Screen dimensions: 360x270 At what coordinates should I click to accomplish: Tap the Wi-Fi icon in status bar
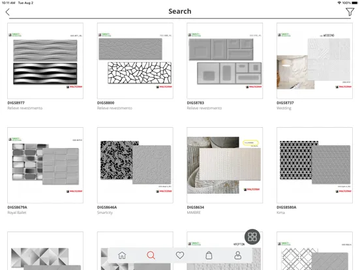click(x=339, y=3)
